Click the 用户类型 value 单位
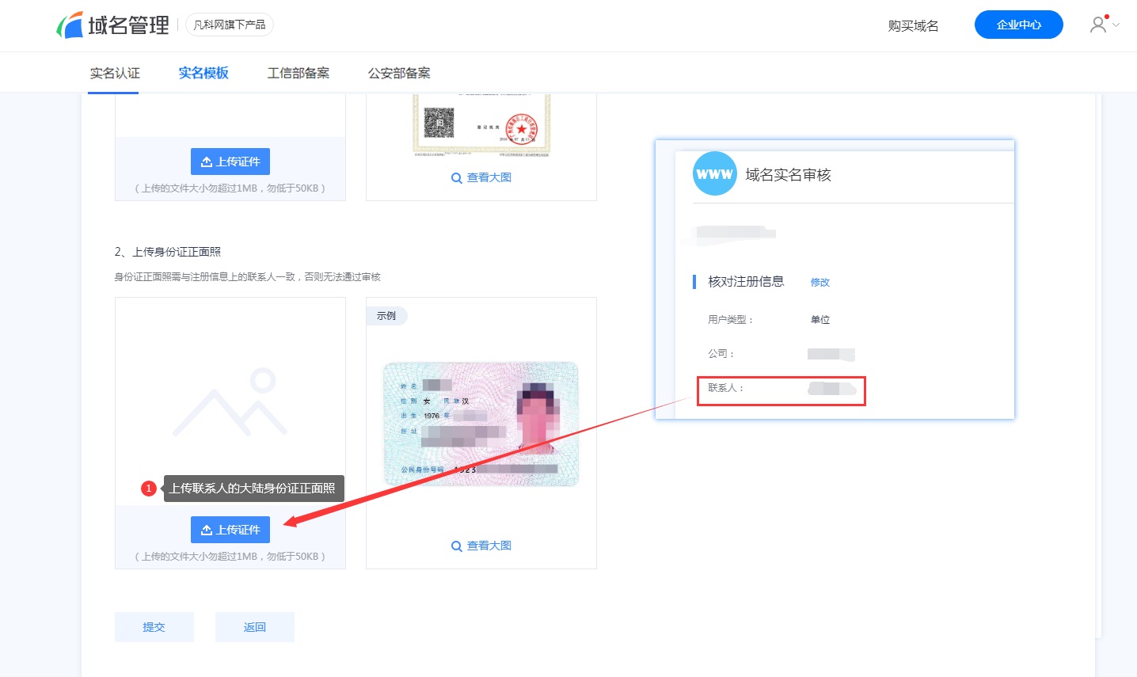Screen dimensions: 1137x677 (820, 319)
